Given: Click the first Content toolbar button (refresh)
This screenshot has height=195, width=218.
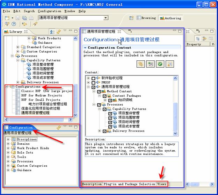Looking at the screenshot, I should tap(141, 64).
